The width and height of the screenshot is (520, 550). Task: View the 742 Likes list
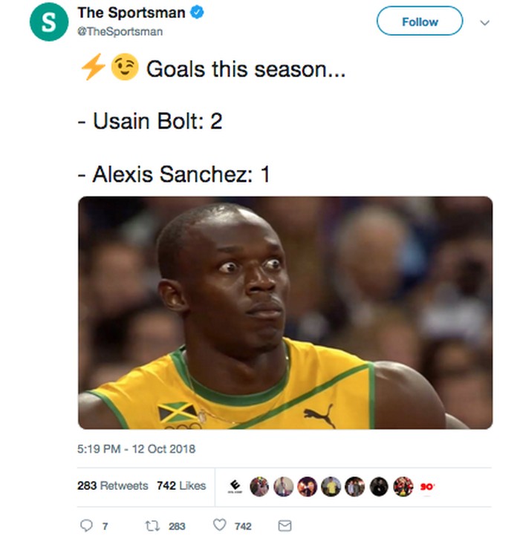[x=181, y=486]
